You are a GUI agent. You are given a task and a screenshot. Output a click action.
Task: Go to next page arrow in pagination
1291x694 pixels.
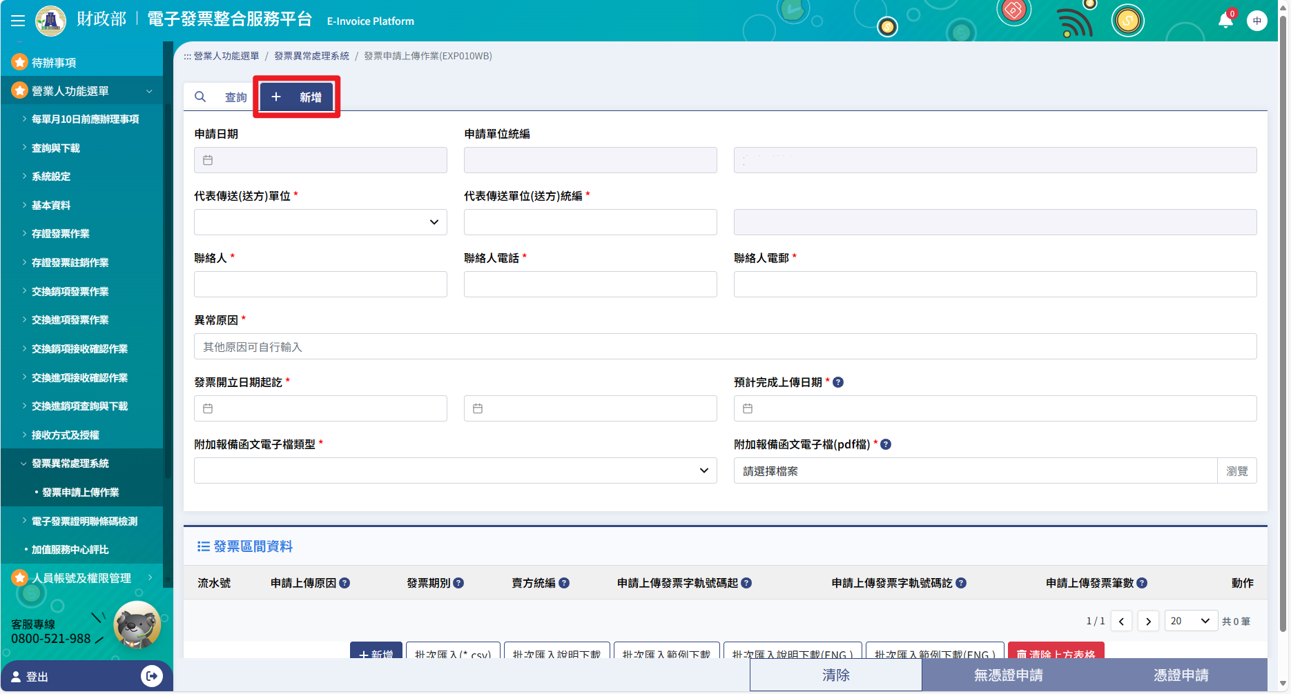(1148, 621)
